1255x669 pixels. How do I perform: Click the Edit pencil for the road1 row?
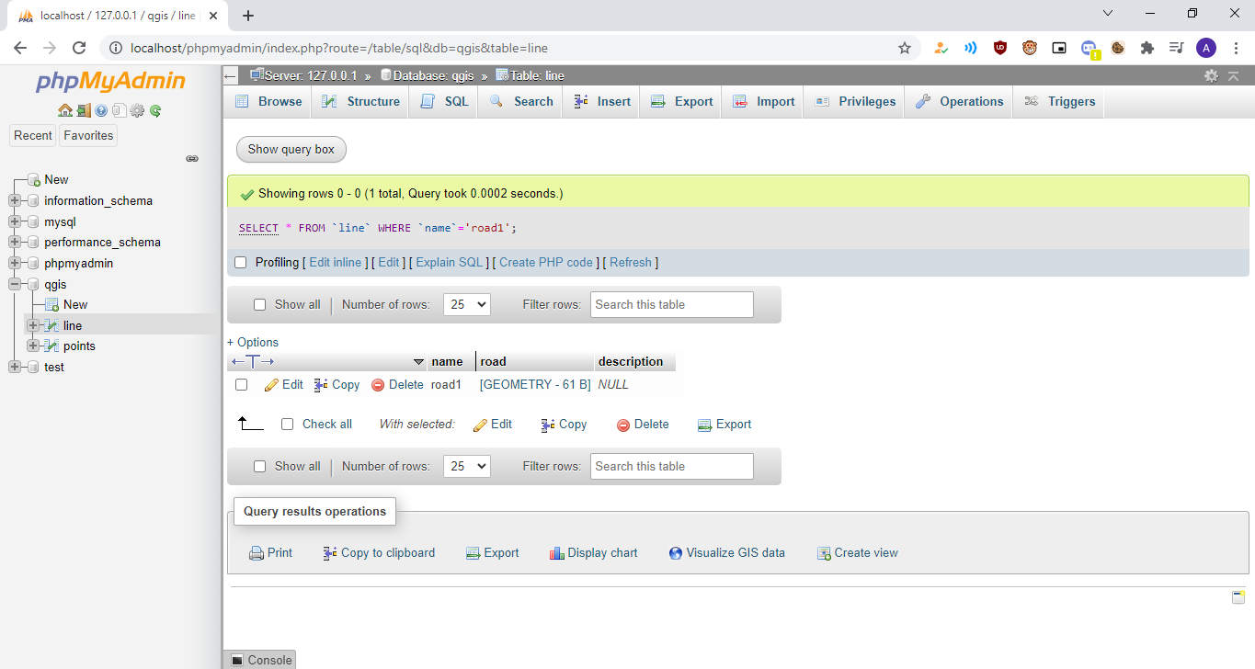283,384
